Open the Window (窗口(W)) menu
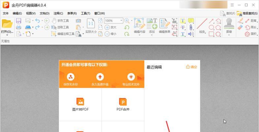259x132 pixels. [100, 14]
